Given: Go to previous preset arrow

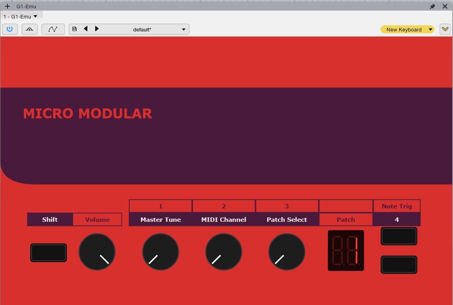Looking at the screenshot, I should click(85, 29).
